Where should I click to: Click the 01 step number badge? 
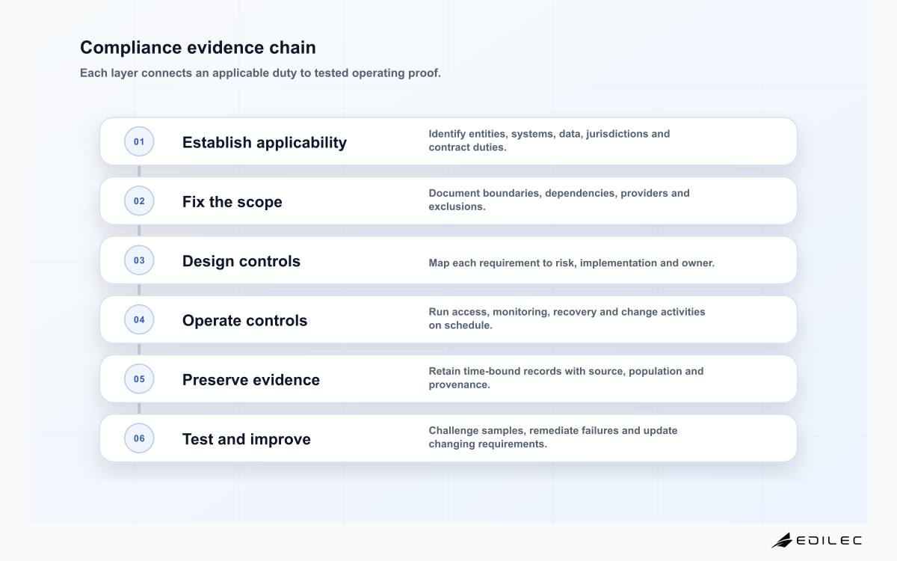pyautogui.click(x=139, y=141)
